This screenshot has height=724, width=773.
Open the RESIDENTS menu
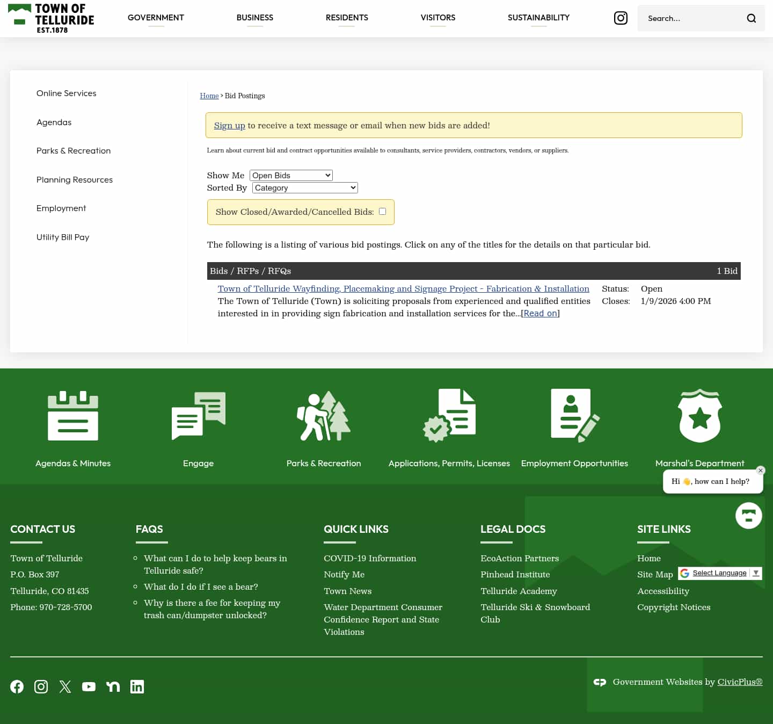(x=347, y=18)
